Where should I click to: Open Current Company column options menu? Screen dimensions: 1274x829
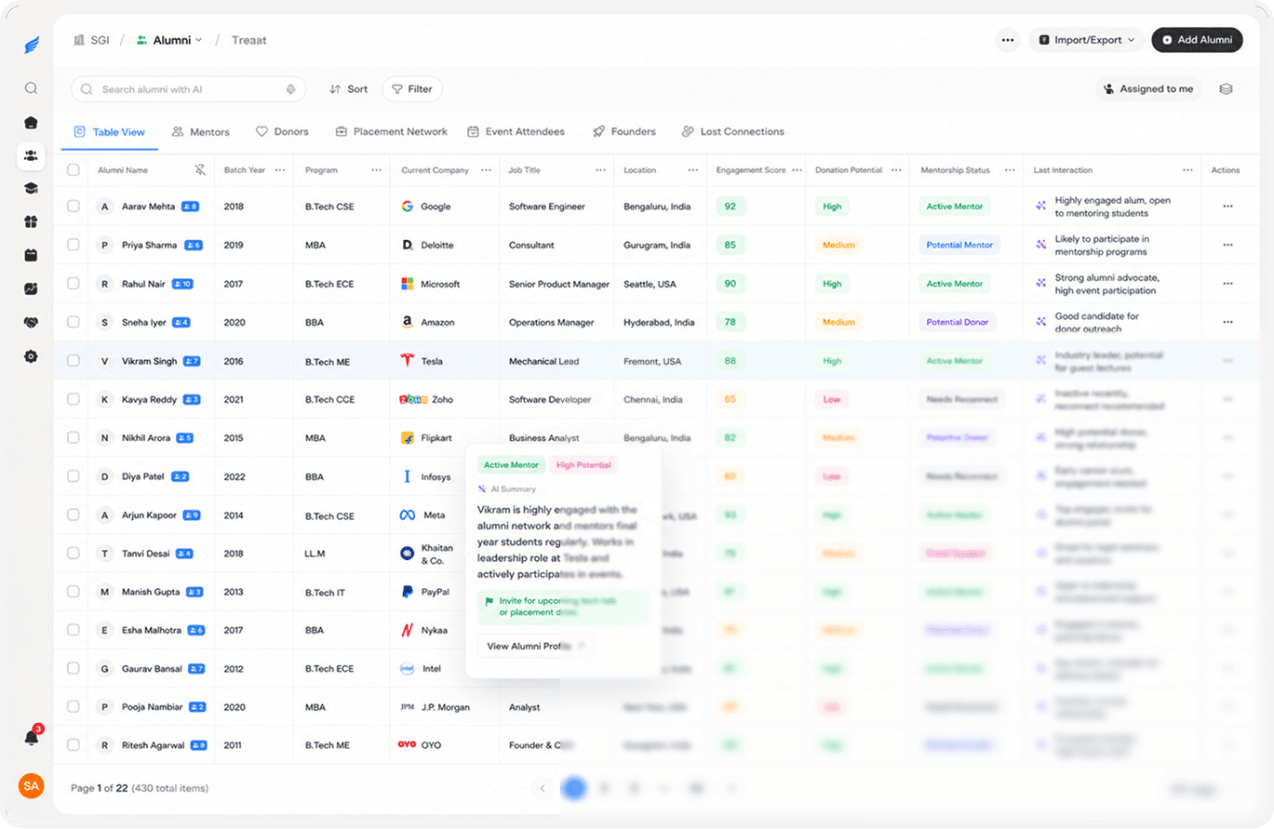tap(486, 170)
